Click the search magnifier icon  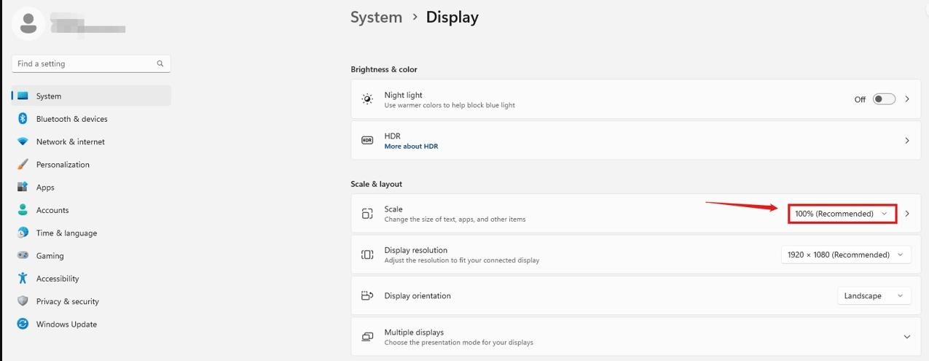tap(160, 63)
